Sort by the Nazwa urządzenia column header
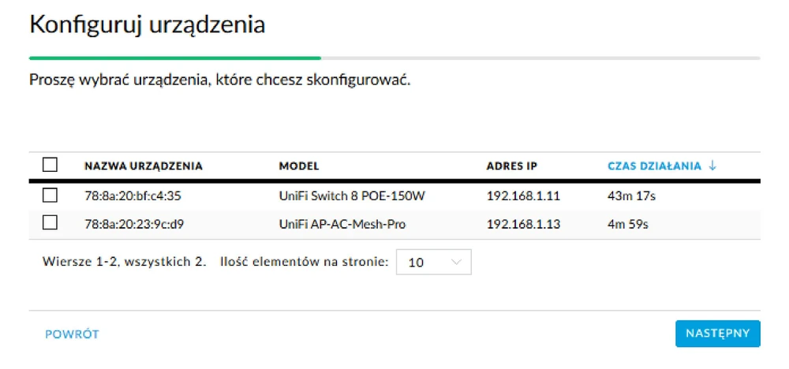 tap(144, 166)
